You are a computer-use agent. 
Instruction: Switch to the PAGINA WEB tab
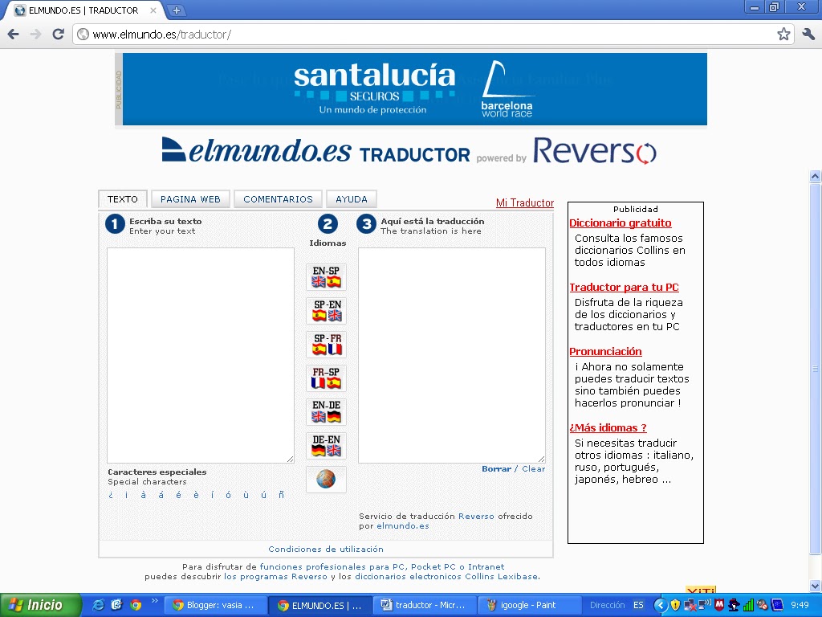point(190,199)
